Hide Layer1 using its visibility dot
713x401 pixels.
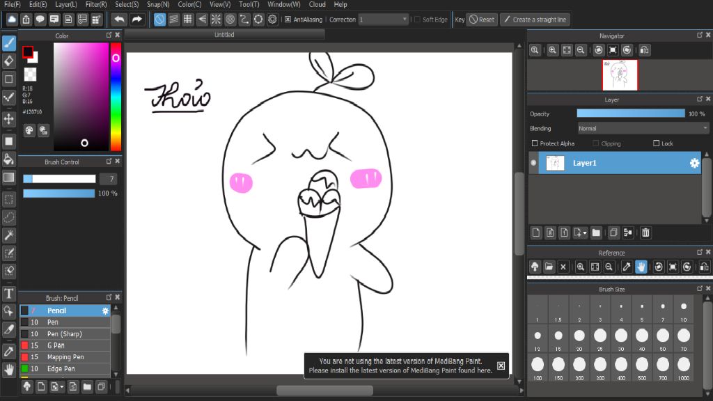pyautogui.click(x=533, y=163)
